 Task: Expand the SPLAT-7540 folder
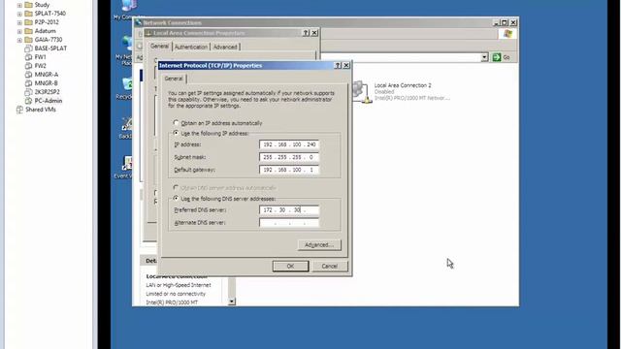(x=19, y=14)
